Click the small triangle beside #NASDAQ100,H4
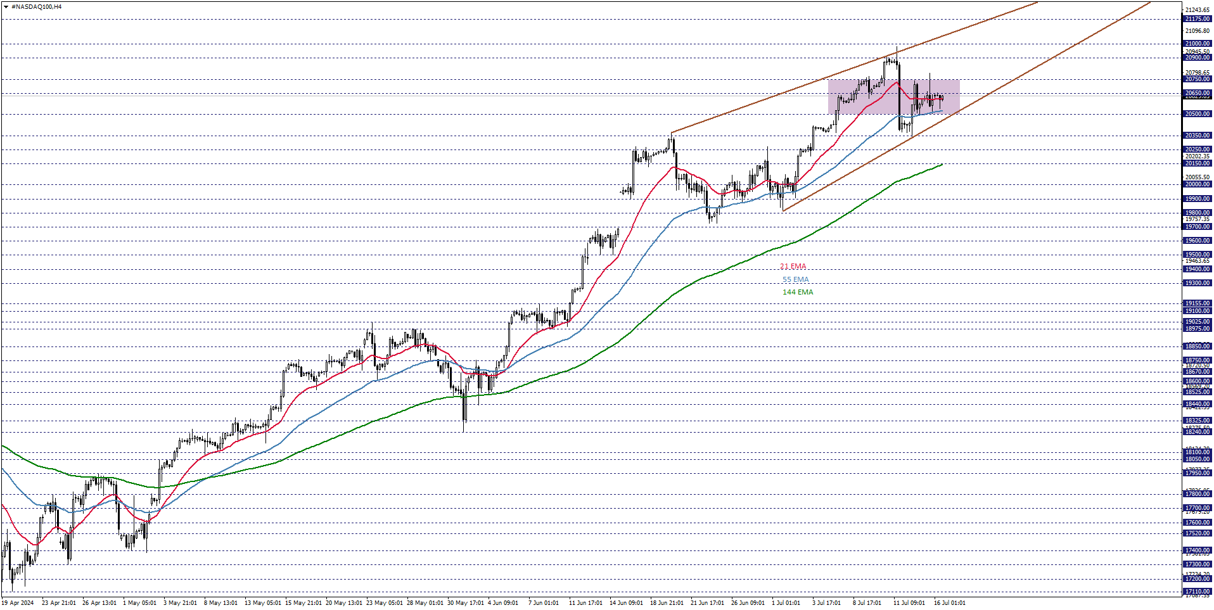1214x610 pixels. pos(6,6)
